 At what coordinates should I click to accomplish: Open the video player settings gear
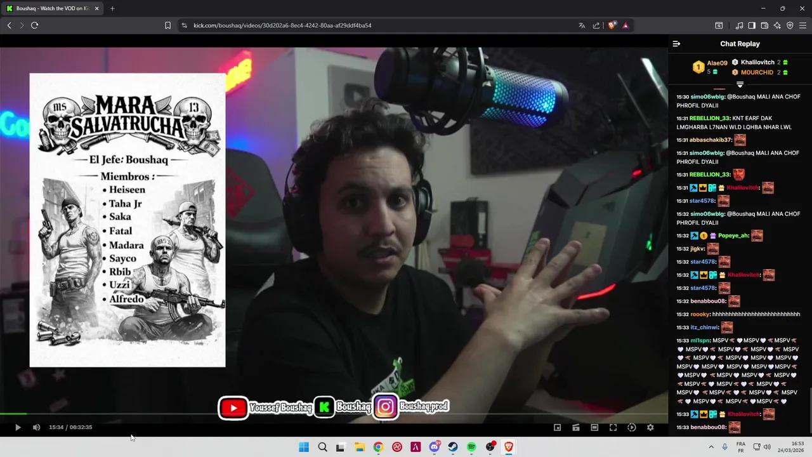(x=650, y=427)
